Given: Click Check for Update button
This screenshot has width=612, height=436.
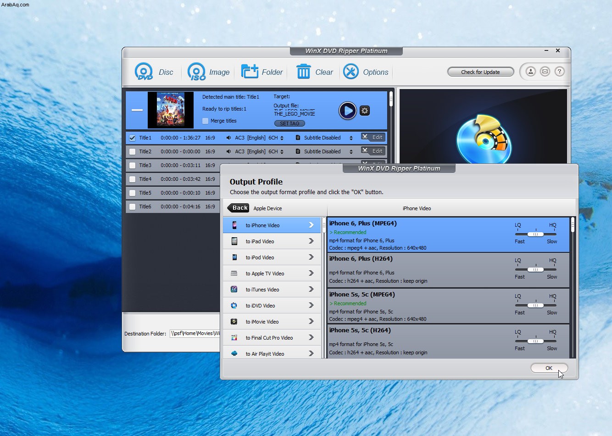Looking at the screenshot, I should coord(480,72).
